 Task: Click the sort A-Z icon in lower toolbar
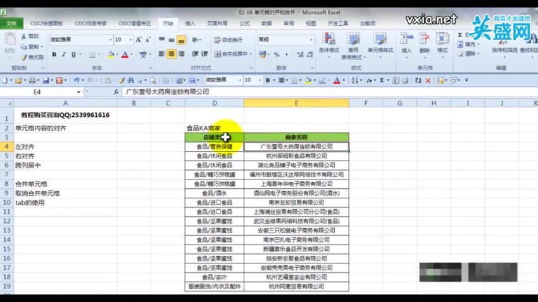pyautogui.click(x=355, y=80)
